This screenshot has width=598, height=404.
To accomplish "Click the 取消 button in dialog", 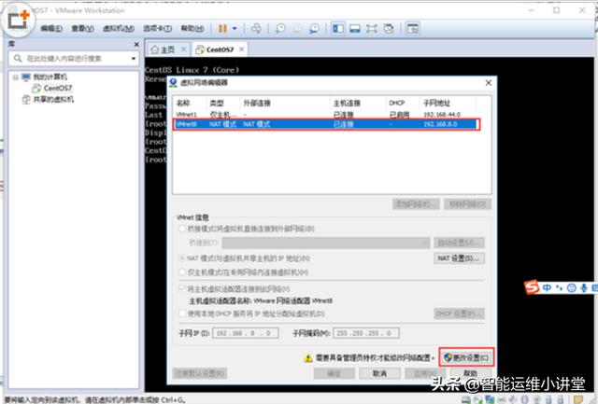I will coord(379,373).
